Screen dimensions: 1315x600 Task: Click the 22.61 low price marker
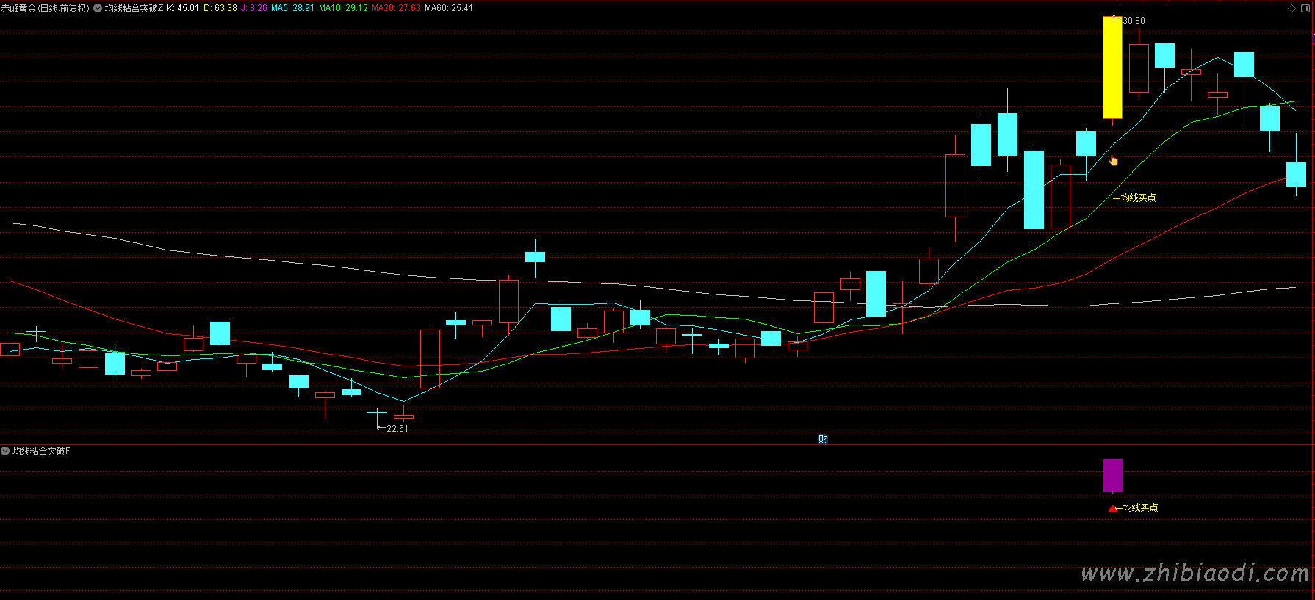(x=397, y=429)
